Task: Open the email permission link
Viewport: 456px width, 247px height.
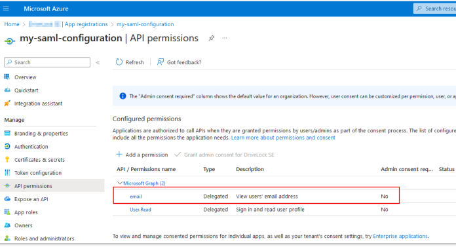Action: (136, 197)
